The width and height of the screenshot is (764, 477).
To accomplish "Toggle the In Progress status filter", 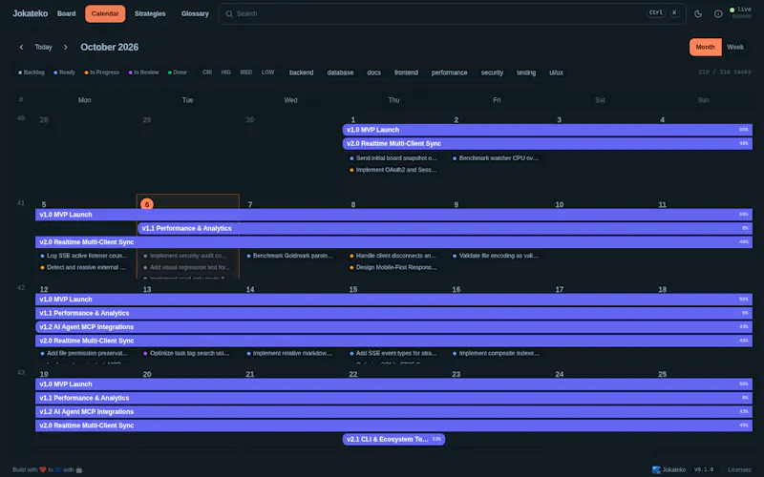I will tap(101, 73).
